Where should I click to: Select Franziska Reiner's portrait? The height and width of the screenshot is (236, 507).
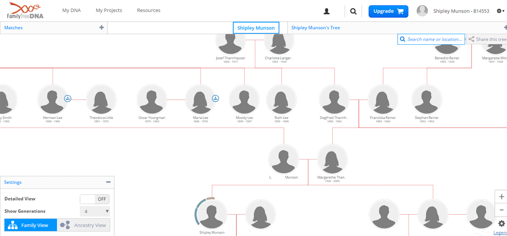click(x=383, y=100)
